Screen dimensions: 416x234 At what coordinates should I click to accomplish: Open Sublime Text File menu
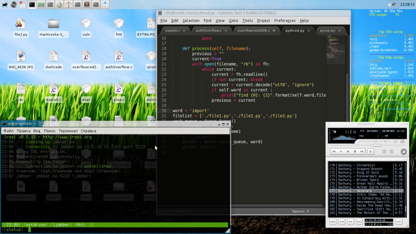pyautogui.click(x=163, y=21)
